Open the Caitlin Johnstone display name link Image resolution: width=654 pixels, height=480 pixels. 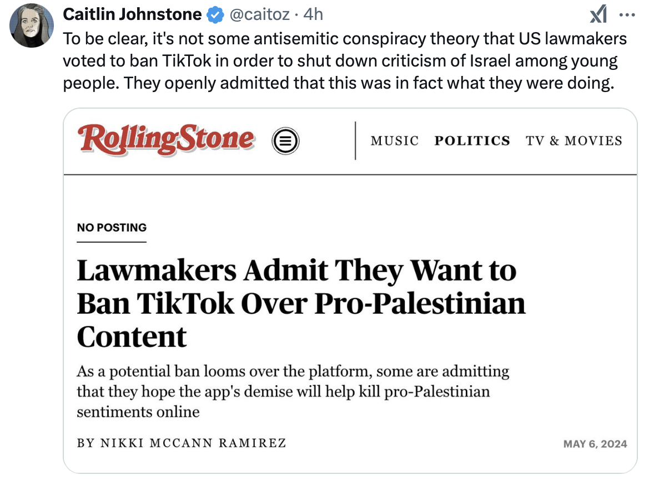(x=132, y=14)
